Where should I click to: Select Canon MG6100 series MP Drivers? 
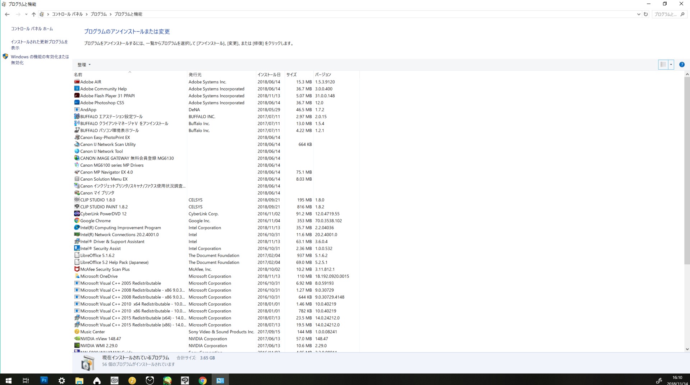216,165
